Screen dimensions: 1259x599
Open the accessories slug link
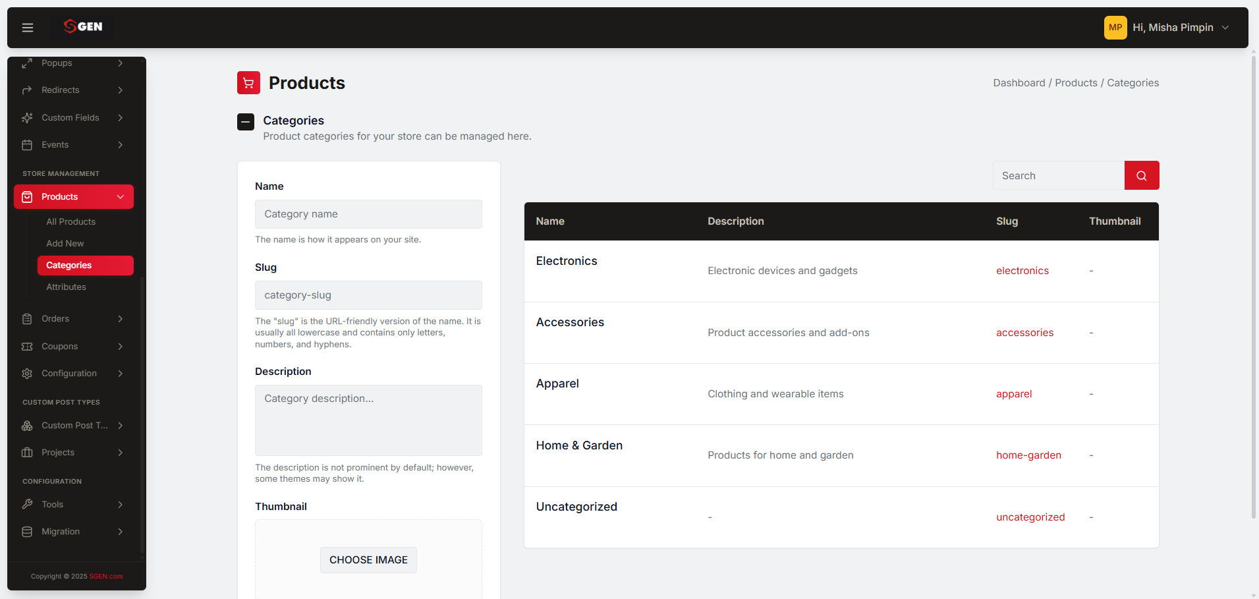(x=1024, y=333)
